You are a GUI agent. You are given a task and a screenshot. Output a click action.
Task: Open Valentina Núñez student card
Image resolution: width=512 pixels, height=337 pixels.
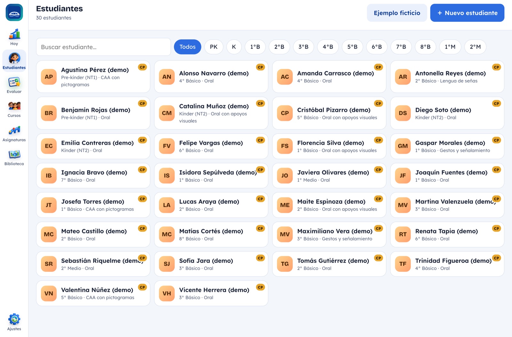(93, 294)
